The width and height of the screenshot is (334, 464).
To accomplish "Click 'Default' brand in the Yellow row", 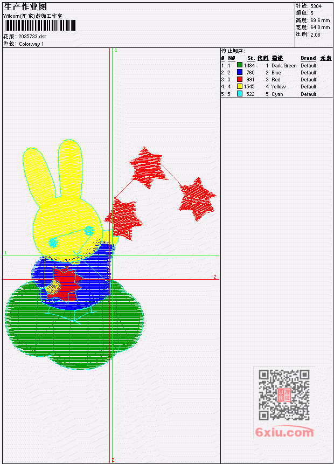I will [x=309, y=87].
